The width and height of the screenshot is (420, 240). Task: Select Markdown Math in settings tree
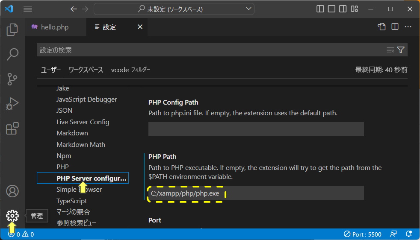click(x=81, y=144)
